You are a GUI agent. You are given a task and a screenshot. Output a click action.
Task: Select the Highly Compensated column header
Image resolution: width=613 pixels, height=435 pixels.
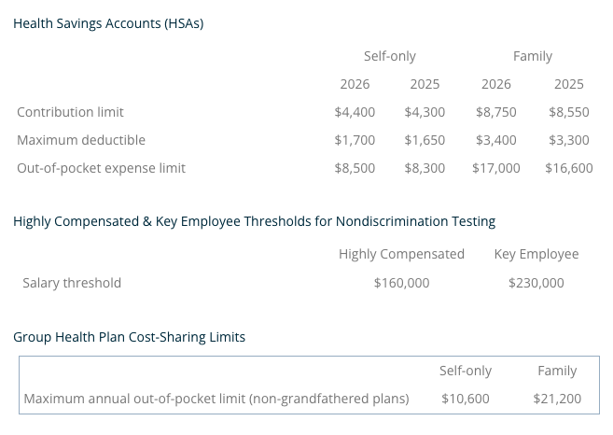pos(401,254)
